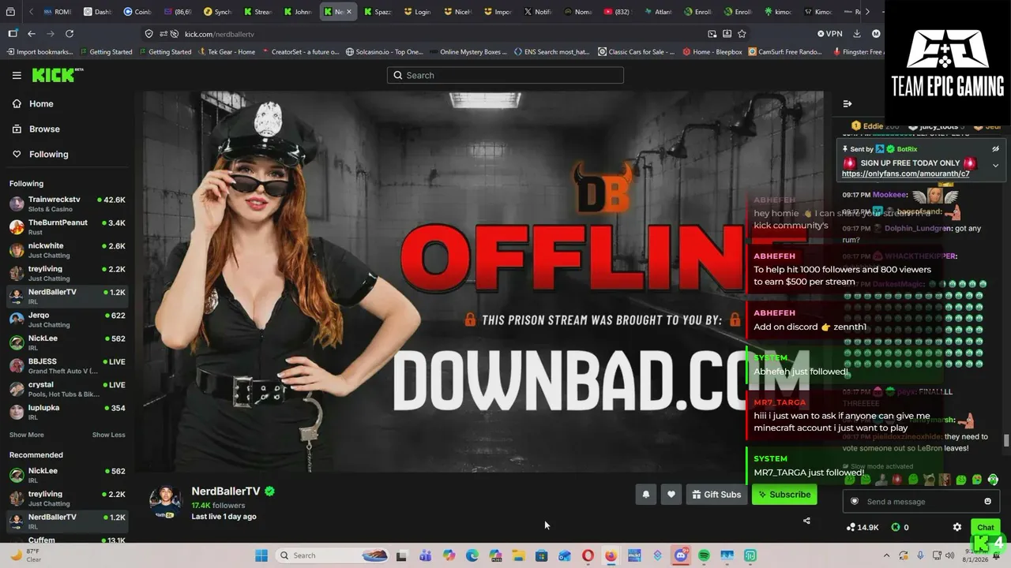Reload the page in browser toolbar
Image resolution: width=1011 pixels, height=568 pixels.
click(70, 34)
